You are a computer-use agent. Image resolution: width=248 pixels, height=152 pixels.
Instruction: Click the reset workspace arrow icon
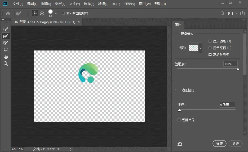pyautogui.click(x=180, y=144)
